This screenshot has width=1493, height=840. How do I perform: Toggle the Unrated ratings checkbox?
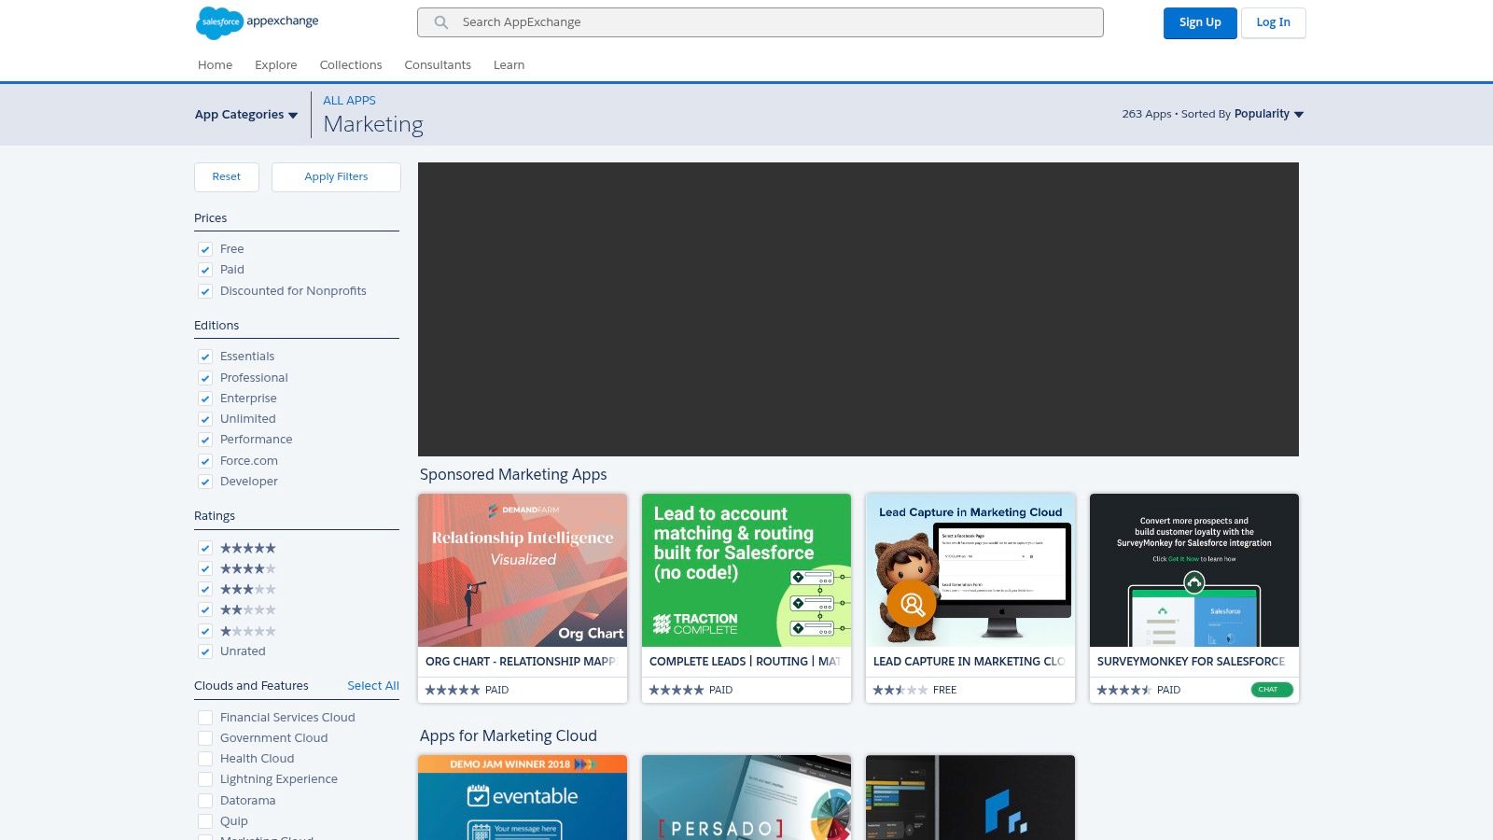205,651
